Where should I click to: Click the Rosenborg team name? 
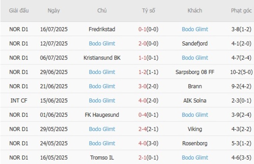(x=195, y=143)
